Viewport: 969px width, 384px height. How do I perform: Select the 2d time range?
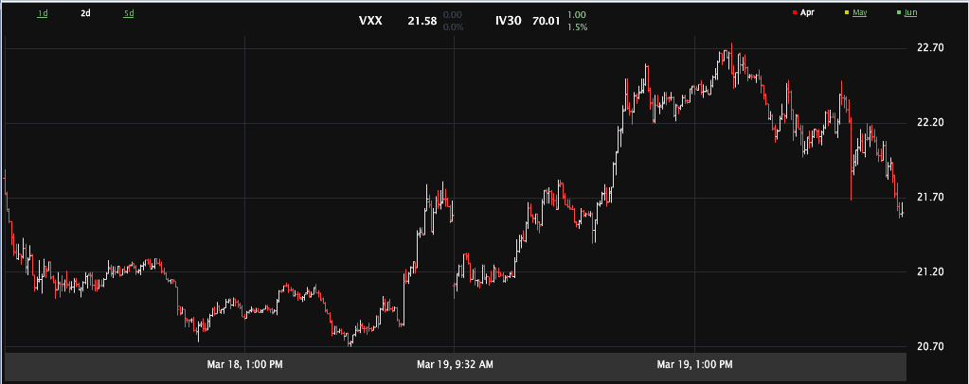click(85, 13)
